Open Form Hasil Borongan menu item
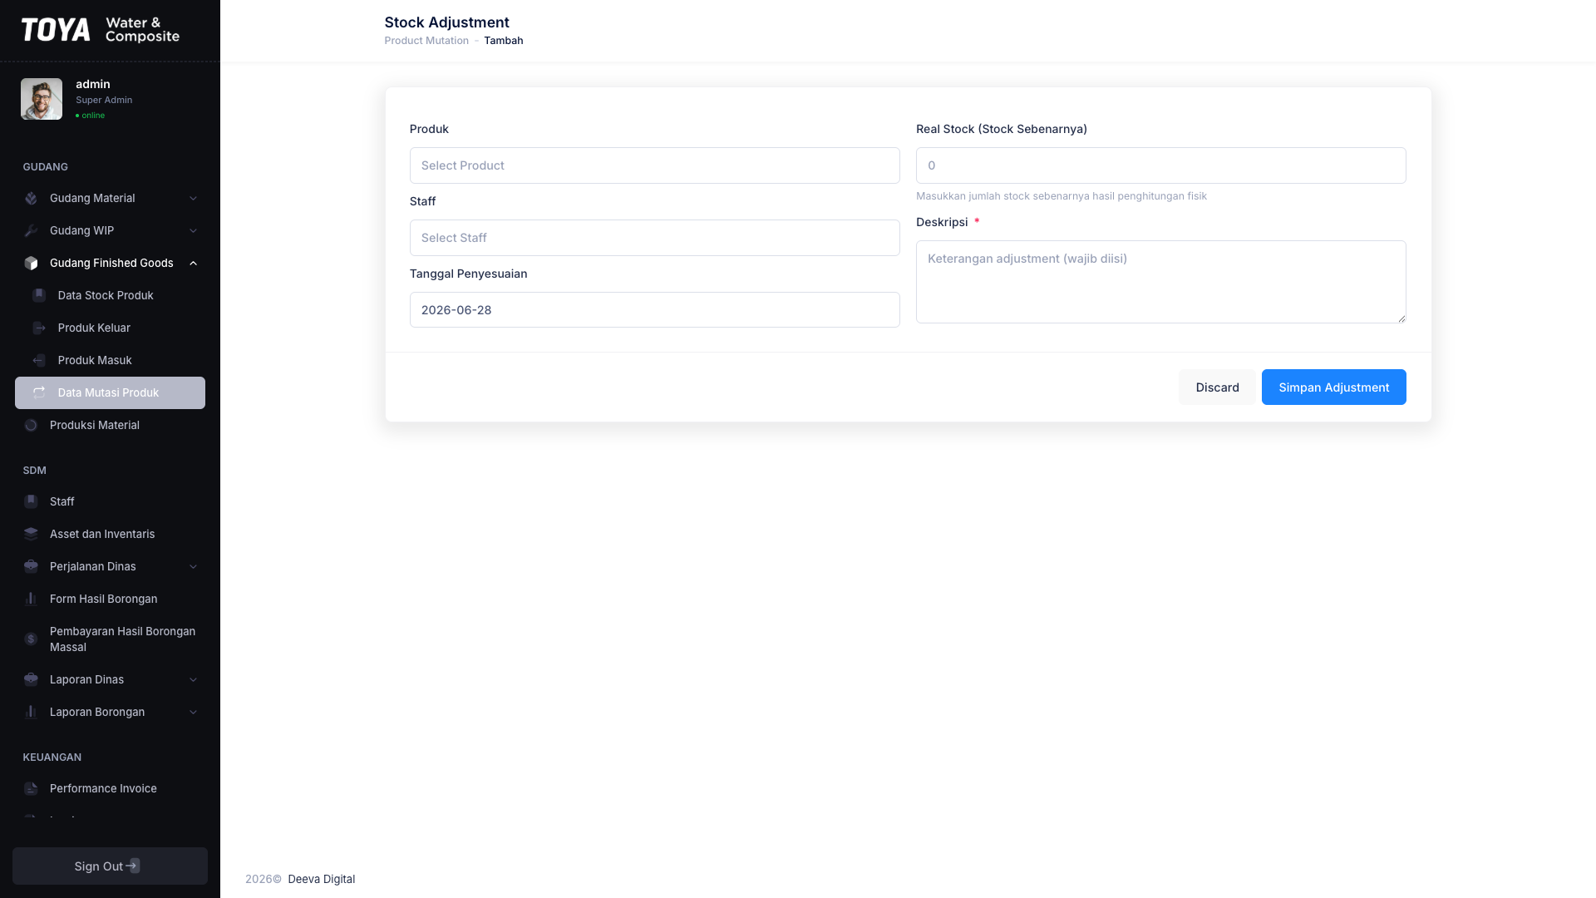1596x898 pixels. (x=110, y=599)
